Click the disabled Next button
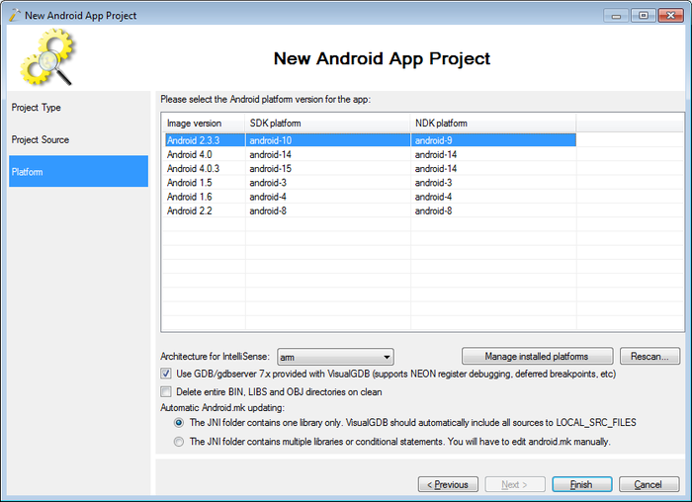Image resolution: width=692 pixels, height=502 pixels. click(x=515, y=484)
